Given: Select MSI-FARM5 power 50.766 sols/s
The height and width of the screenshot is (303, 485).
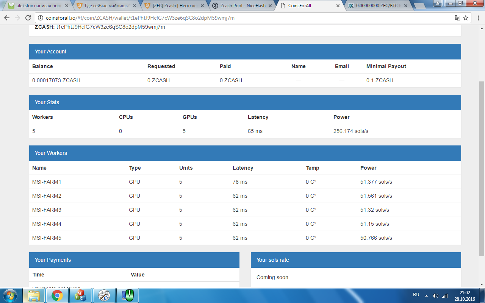Looking at the screenshot, I should tap(376, 238).
